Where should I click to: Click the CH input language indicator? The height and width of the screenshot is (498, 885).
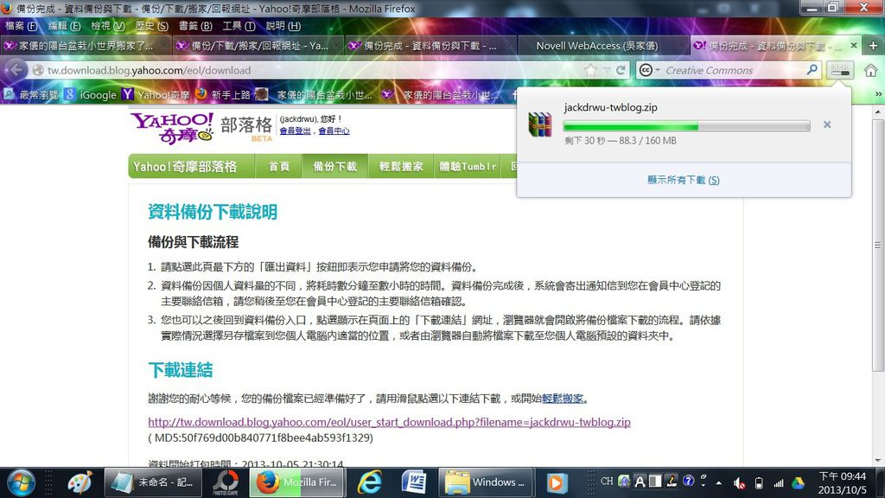coord(607,481)
